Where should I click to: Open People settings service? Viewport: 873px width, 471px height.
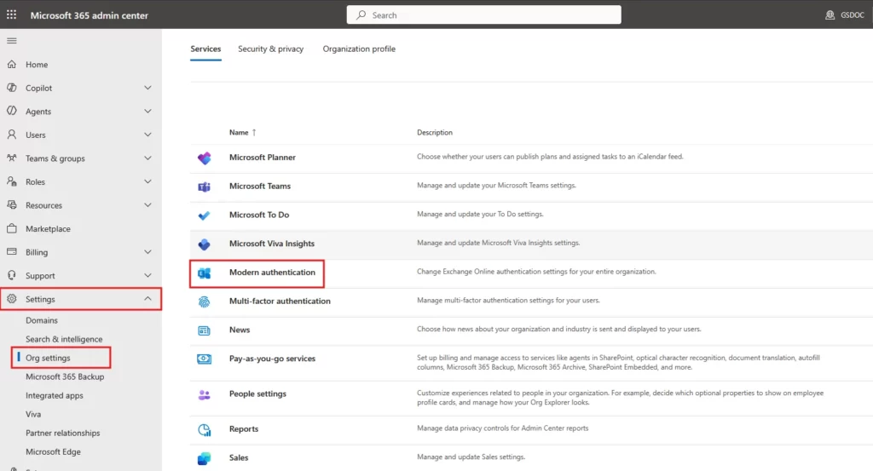click(x=257, y=393)
